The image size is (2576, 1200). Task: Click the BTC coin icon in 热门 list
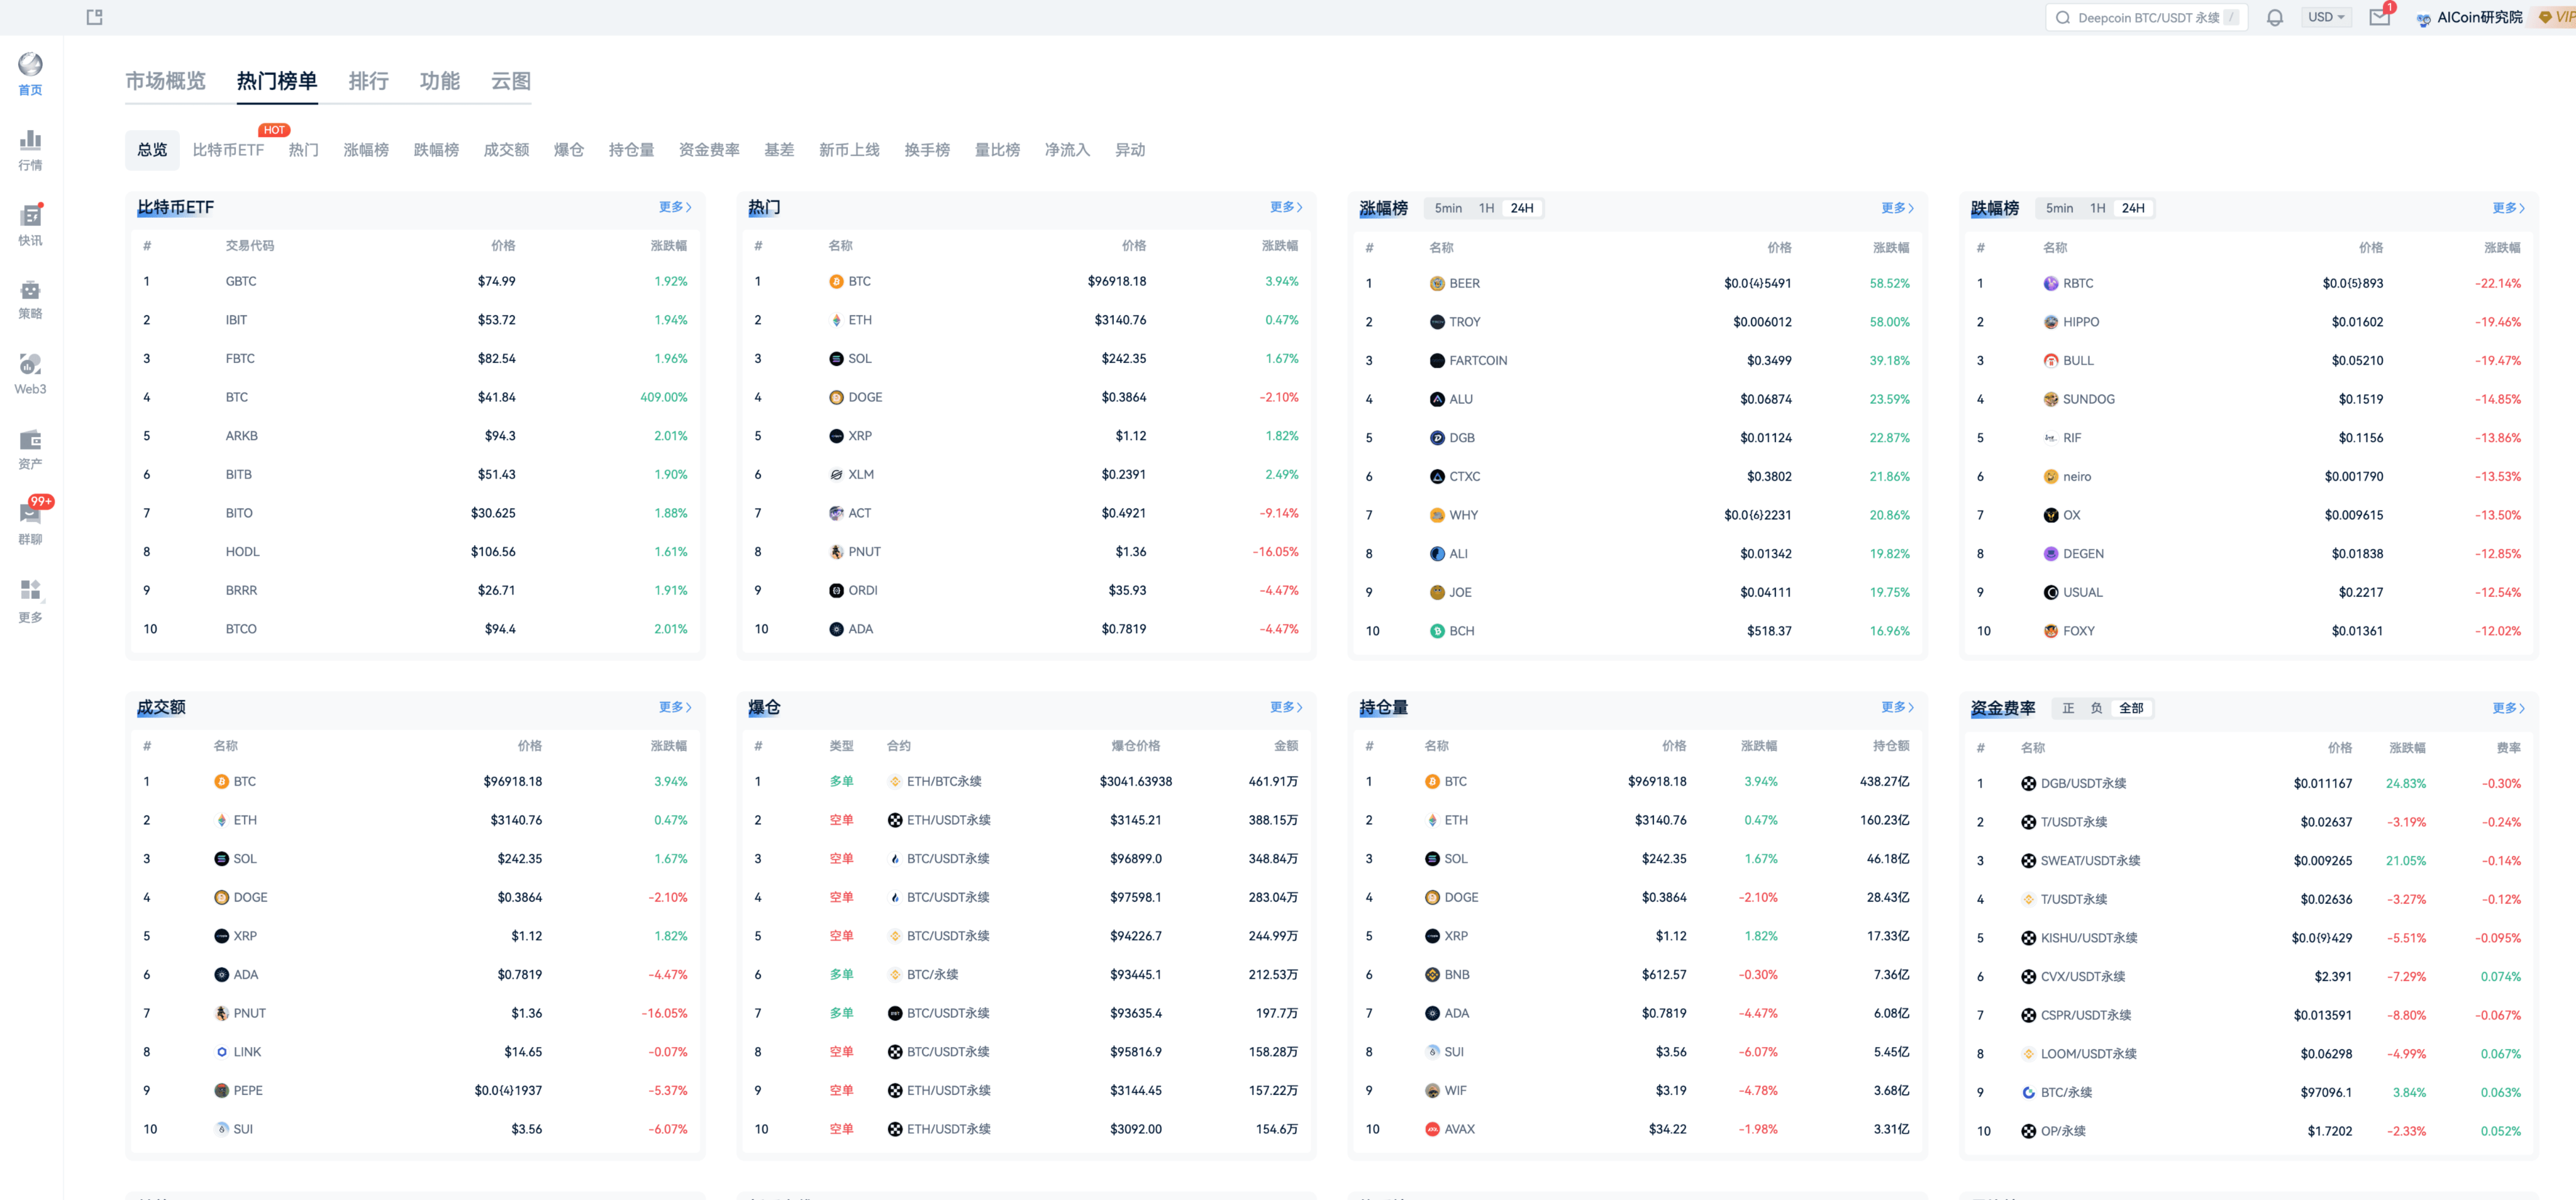click(836, 282)
